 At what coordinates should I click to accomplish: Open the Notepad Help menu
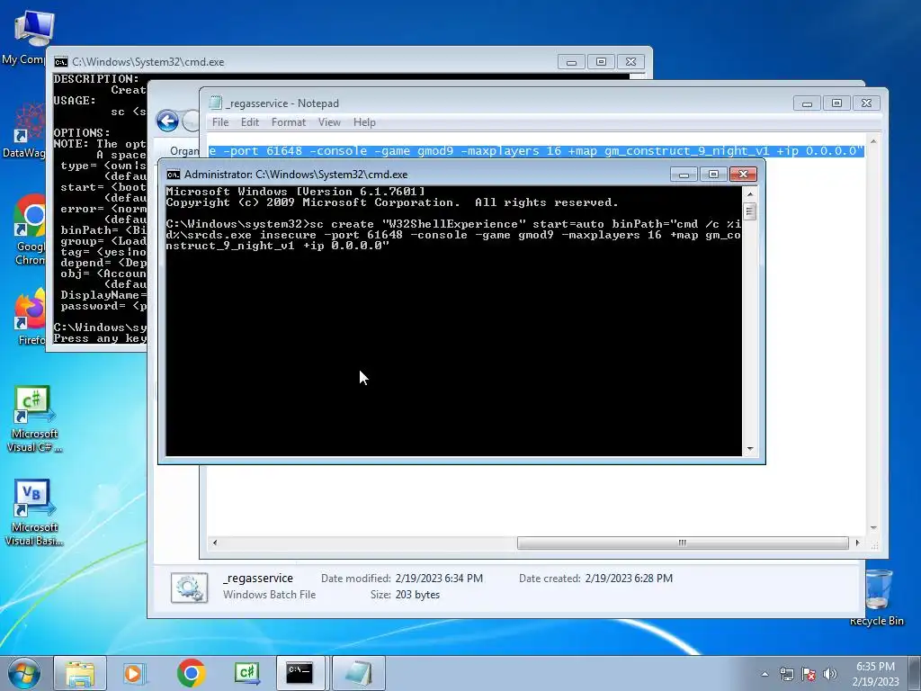[x=364, y=122]
